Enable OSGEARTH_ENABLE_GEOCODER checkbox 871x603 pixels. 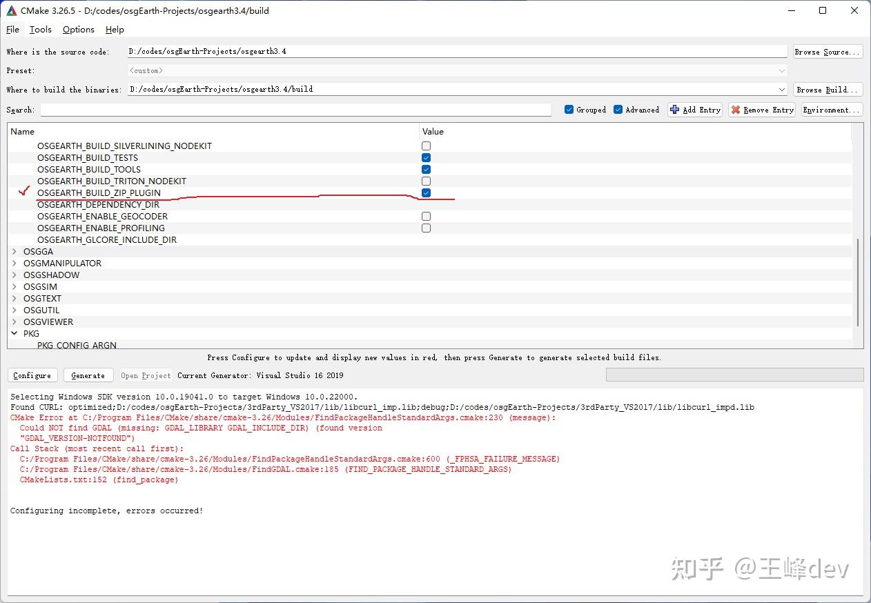click(426, 217)
